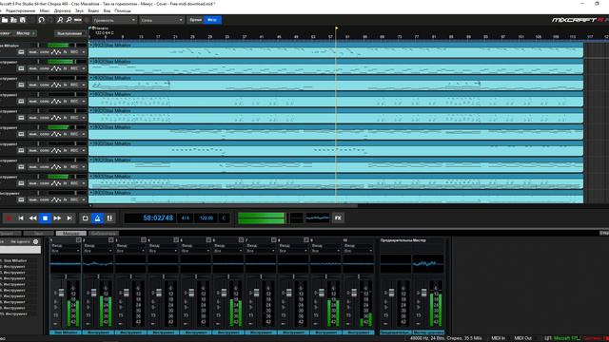Arm REC on Stas Mihailov track
The image size is (609, 342).
(74, 52)
